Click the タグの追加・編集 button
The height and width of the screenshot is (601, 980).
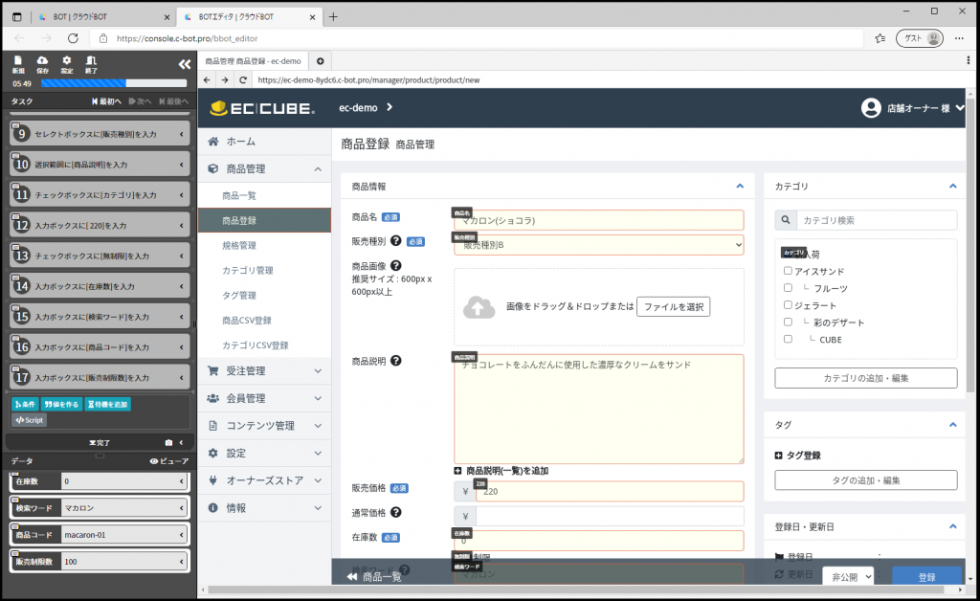point(865,479)
